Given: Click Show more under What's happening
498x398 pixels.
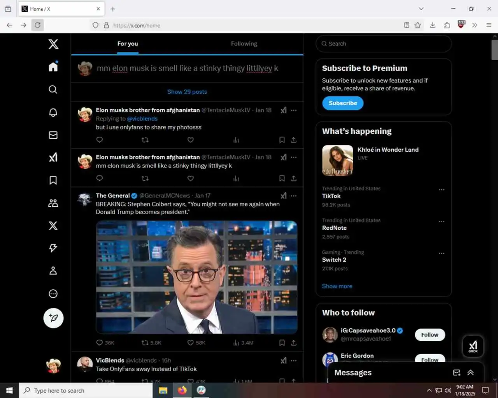Looking at the screenshot, I should click(337, 286).
